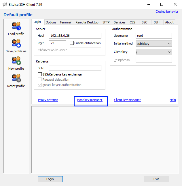
Task: Focus the Port input field
Action: pos(57,43)
